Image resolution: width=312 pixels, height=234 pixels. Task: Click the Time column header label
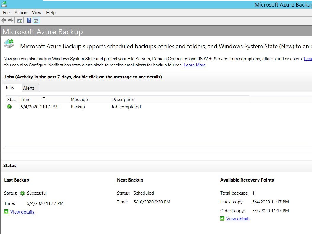click(26, 99)
